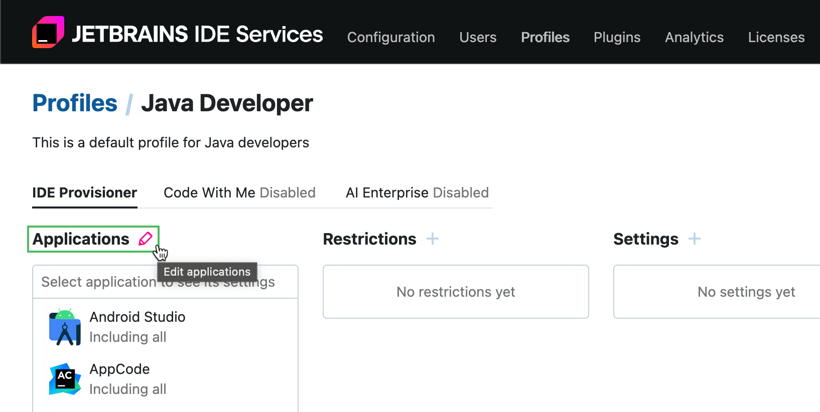The image size is (820, 412).
Task: Click the 'No restrictions yet' placeholder box
Action: pyautogui.click(x=455, y=292)
